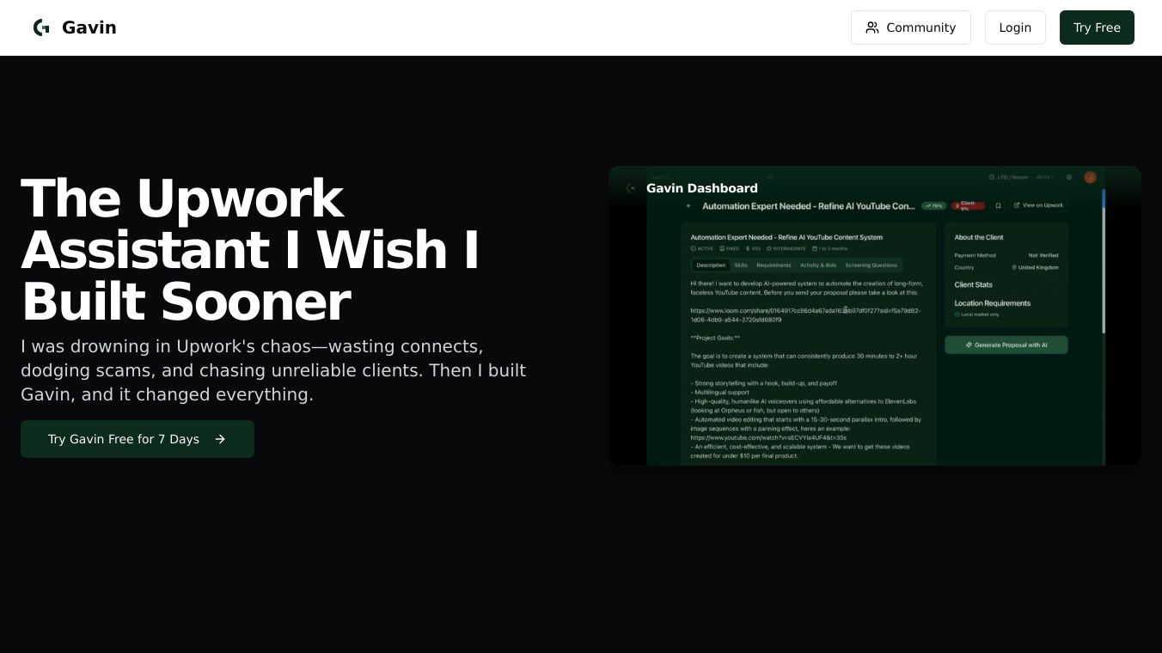Click the FIXED price type label
The image size is (1162, 653).
(x=729, y=248)
